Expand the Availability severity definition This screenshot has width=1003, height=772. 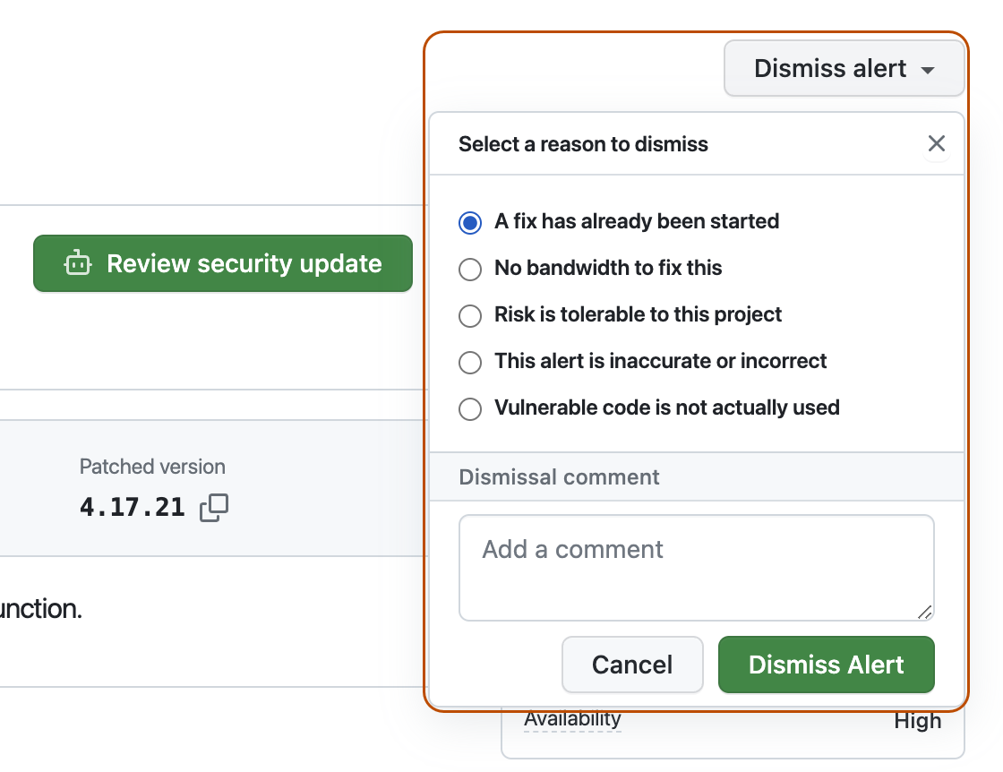point(571,718)
